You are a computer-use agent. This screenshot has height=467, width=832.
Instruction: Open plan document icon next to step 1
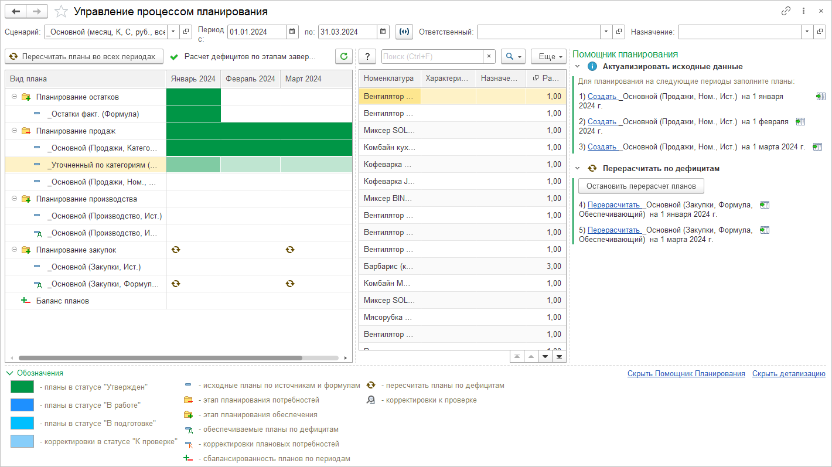(820, 96)
